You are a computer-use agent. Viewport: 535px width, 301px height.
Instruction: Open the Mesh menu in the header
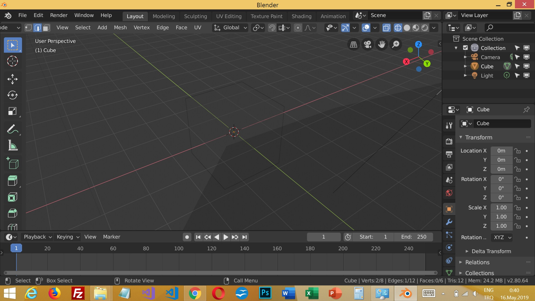[x=120, y=27]
